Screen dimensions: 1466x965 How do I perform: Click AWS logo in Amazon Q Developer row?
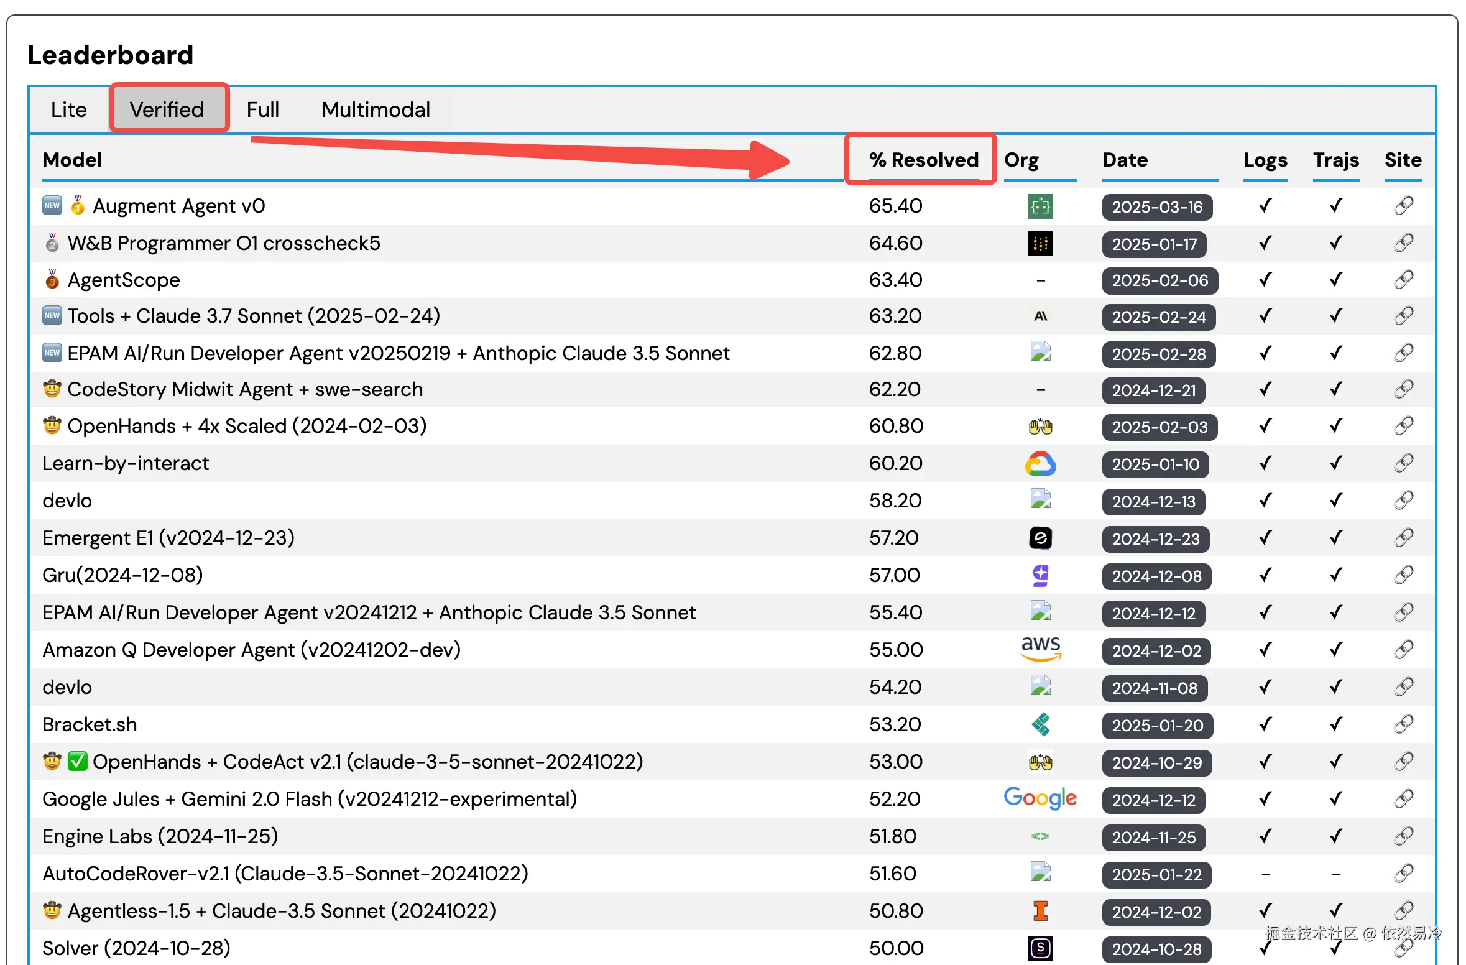pyautogui.click(x=1041, y=649)
